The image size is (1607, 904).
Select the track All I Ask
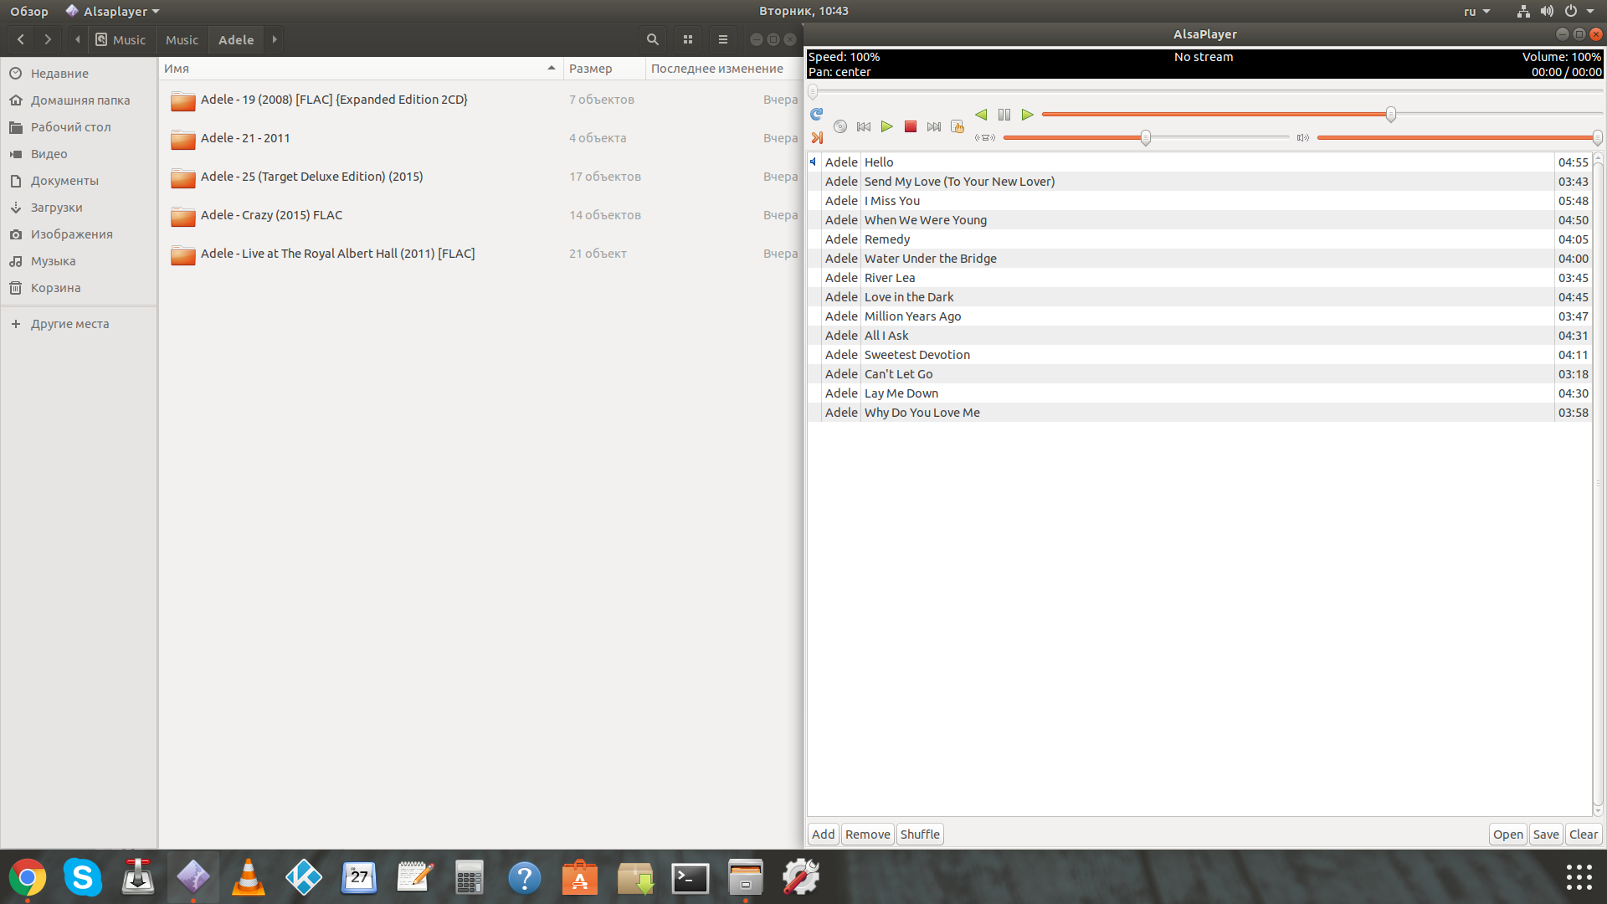[x=1199, y=336]
